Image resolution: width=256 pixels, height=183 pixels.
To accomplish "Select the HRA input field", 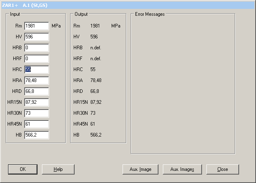I will [36, 80].
